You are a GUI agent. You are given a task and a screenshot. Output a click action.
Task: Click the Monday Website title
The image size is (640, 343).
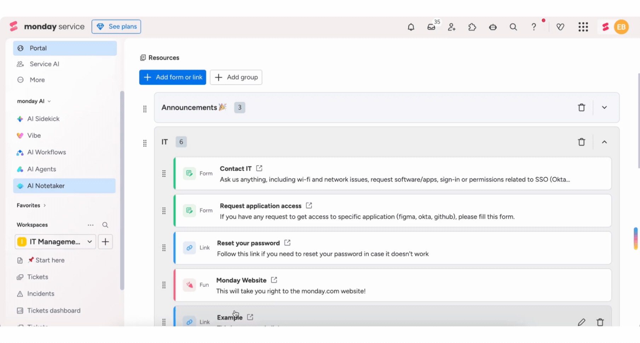(241, 280)
